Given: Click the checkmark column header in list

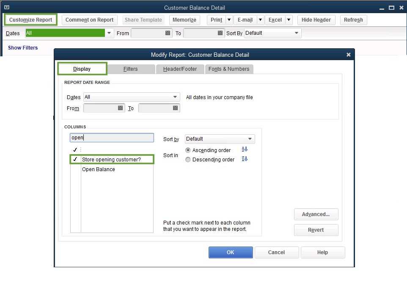Looking at the screenshot, I should point(75,150).
